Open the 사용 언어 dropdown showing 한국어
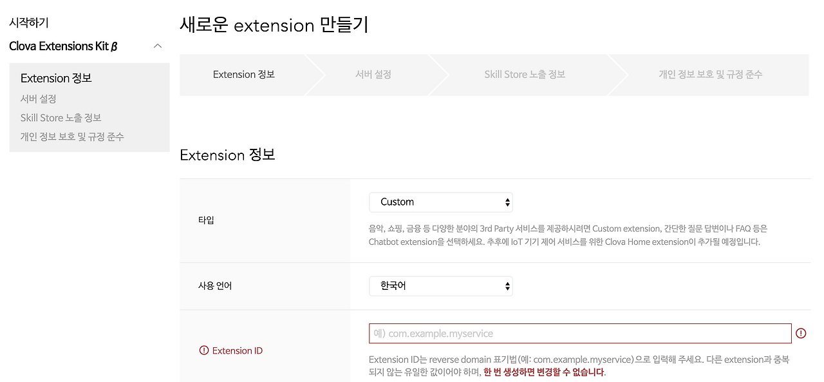Image resolution: width=824 pixels, height=382 pixels. pos(441,286)
